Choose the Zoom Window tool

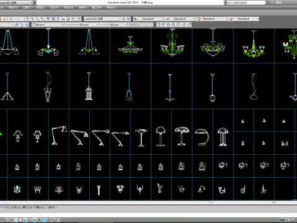pos(37,19)
